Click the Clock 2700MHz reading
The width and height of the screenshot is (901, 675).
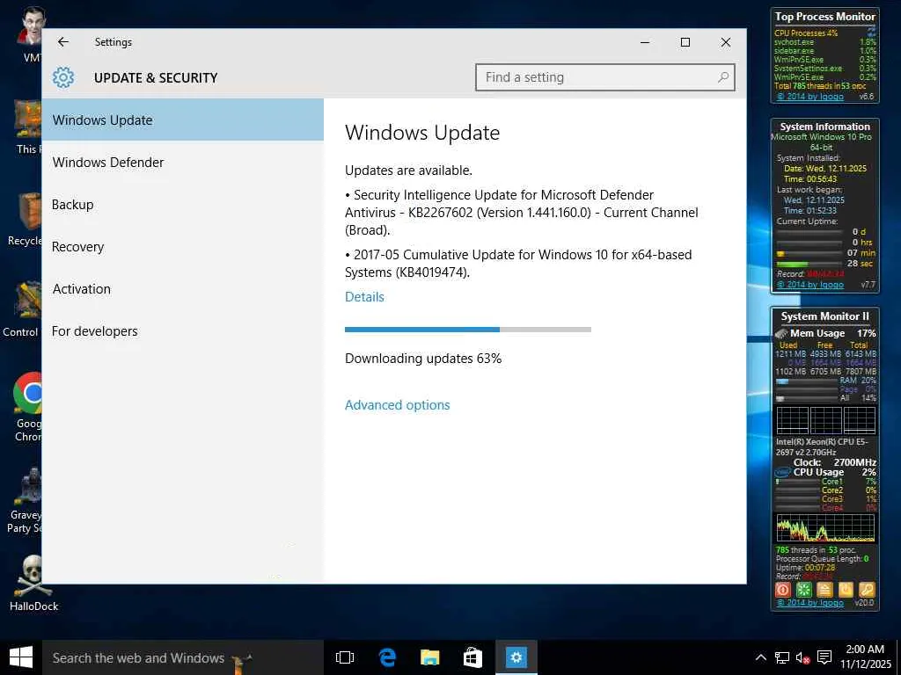point(834,462)
